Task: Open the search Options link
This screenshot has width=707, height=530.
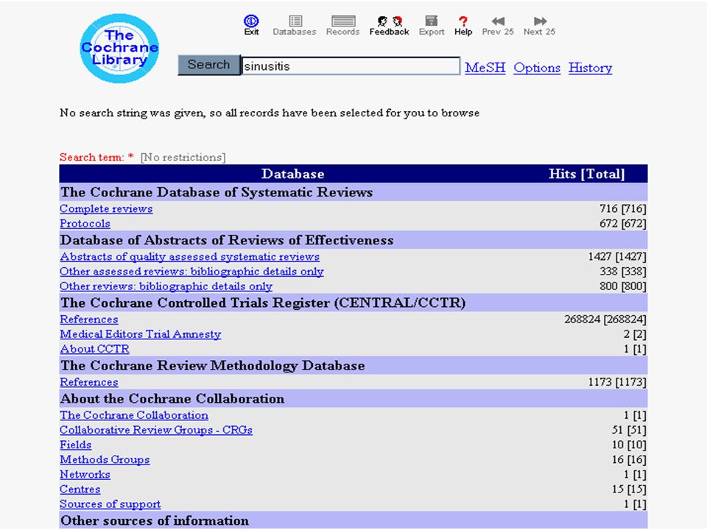Action: click(x=537, y=68)
